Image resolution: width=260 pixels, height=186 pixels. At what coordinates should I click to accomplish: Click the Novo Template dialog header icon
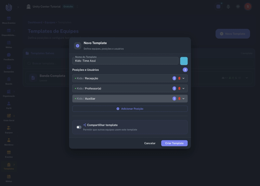[77, 46]
